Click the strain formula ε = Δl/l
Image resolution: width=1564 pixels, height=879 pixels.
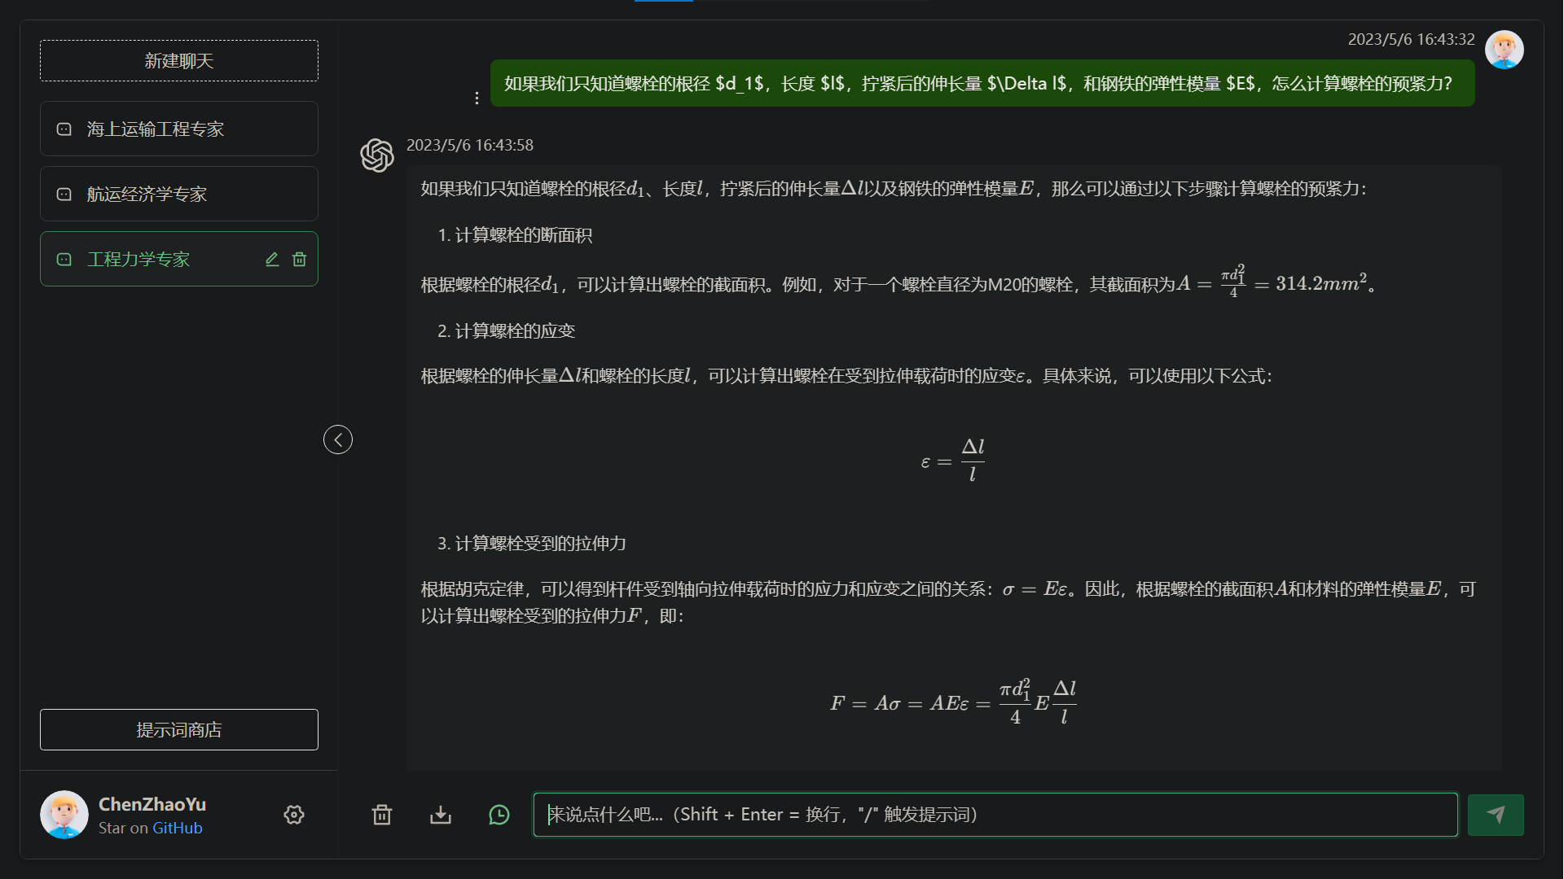953,460
